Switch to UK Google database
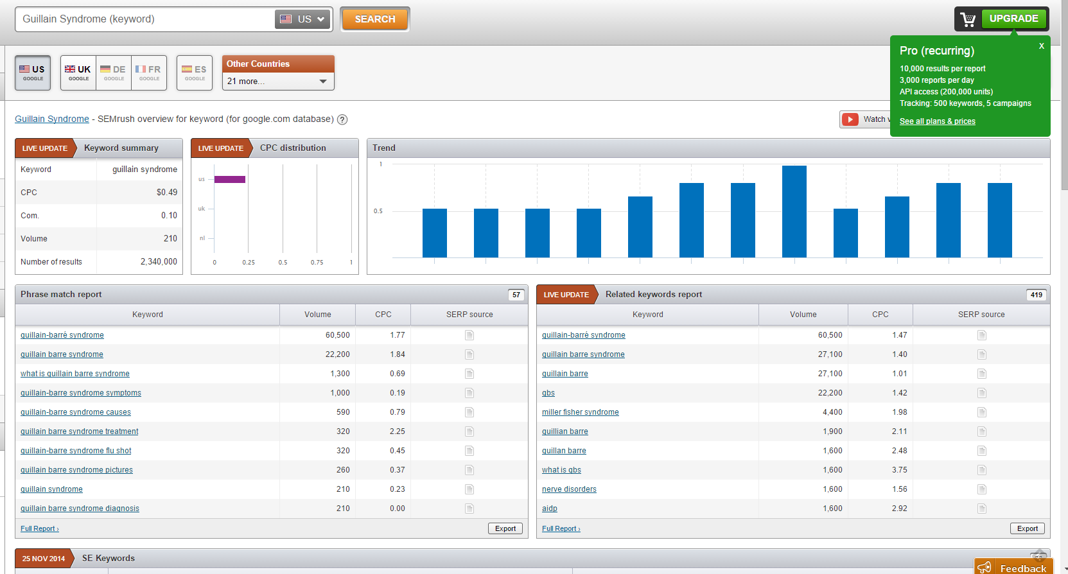The width and height of the screenshot is (1068, 574). (x=78, y=73)
